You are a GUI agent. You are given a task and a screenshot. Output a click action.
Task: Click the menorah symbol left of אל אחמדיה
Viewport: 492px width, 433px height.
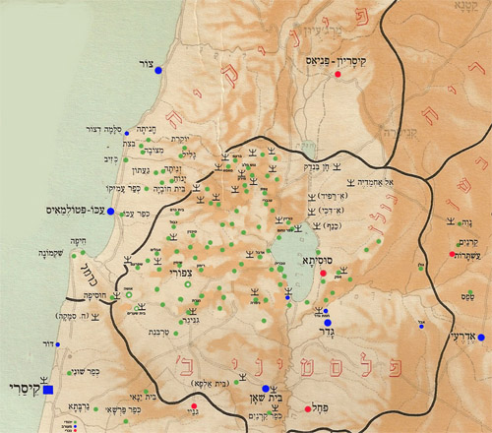(x=351, y=183)
